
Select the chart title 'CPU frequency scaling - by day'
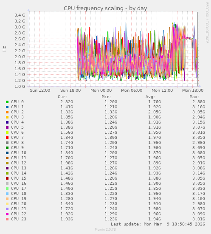105,8
